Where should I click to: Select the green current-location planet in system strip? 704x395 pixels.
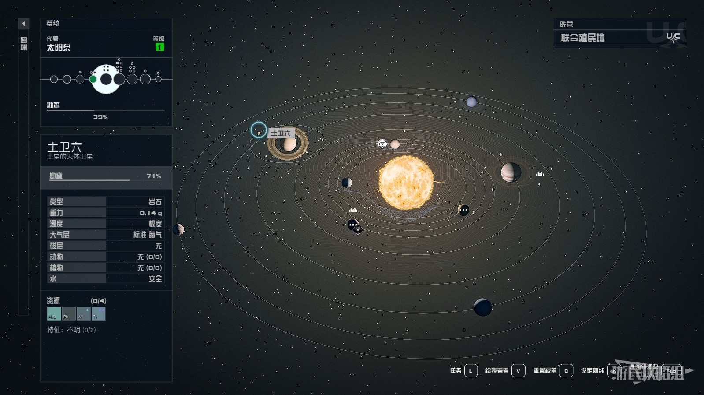93,79
